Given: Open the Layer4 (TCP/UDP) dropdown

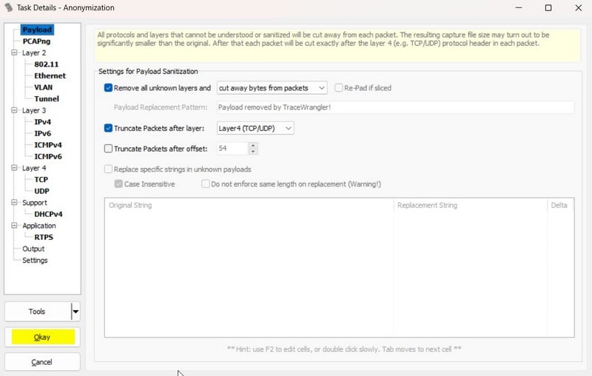Looking at the screenshot, I should [255, 128].
